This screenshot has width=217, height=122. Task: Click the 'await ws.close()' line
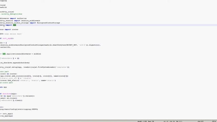click(x=8, y=98)
